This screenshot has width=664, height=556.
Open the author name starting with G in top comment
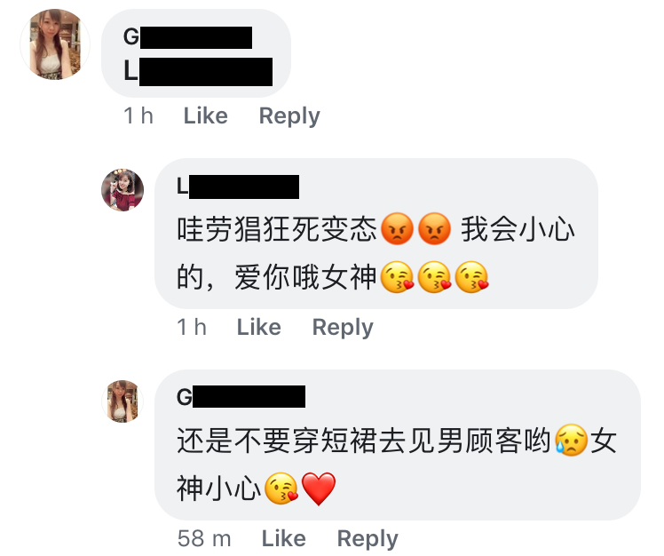pos(187,37)
